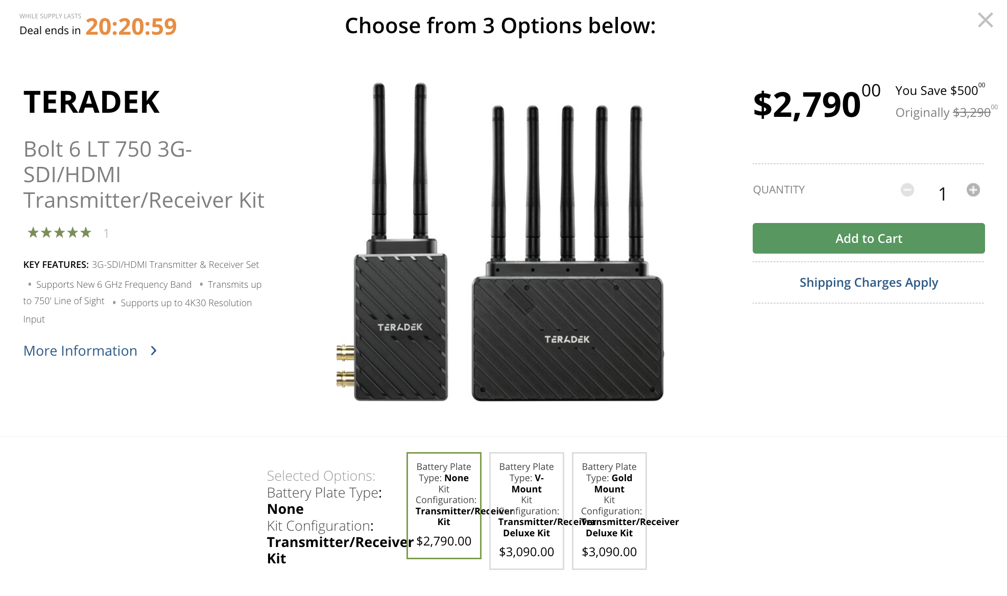Click the $2,790 sale price
The width and height of the screenshot is (1007, 596).
(808, 105)
